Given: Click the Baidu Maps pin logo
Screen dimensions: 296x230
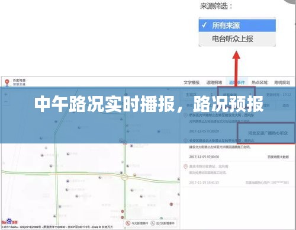Looking at the screenshot, I should (7, 82).
